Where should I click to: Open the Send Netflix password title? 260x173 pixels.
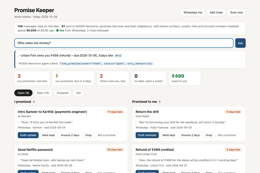click(35, 150)
